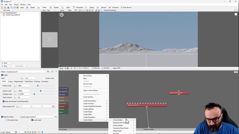
Task: Click upper Move up button
Action: (x=5, y=63)
